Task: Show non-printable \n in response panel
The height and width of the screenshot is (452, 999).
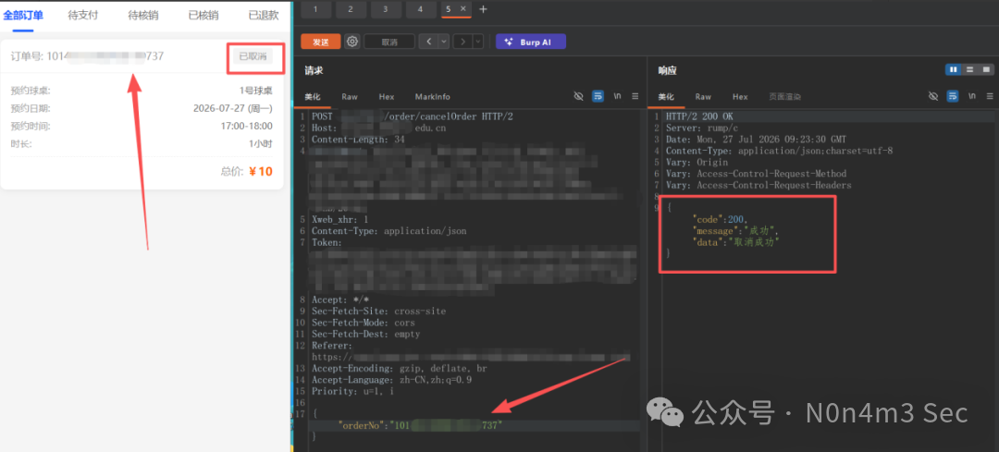Action: click(971, 96)
